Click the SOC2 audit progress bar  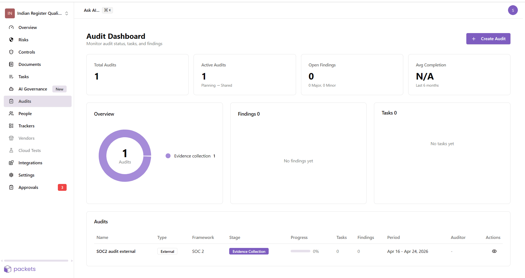click(x=300, y=251)
